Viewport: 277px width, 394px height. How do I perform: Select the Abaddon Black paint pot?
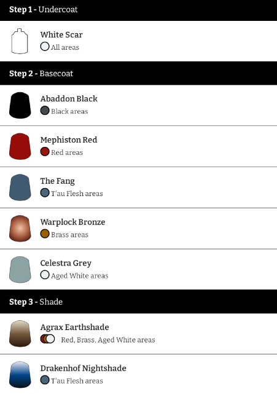click(20, 105)
